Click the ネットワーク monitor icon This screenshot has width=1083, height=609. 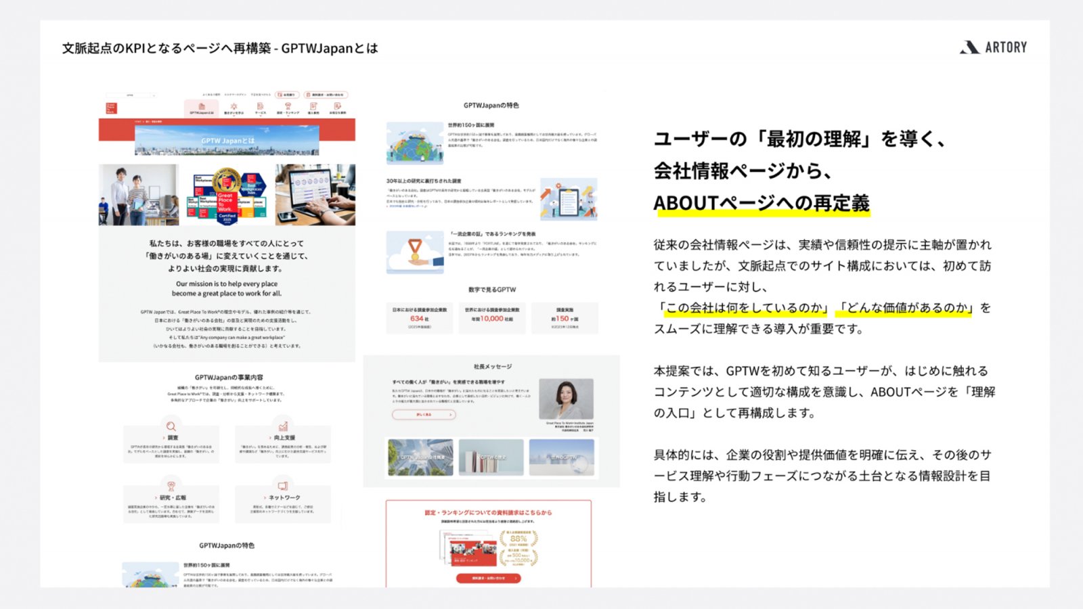283,486
